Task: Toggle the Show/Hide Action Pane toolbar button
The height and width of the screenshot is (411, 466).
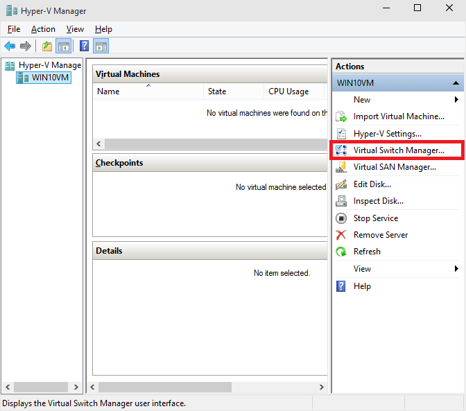Action: [x=101, y=46]
